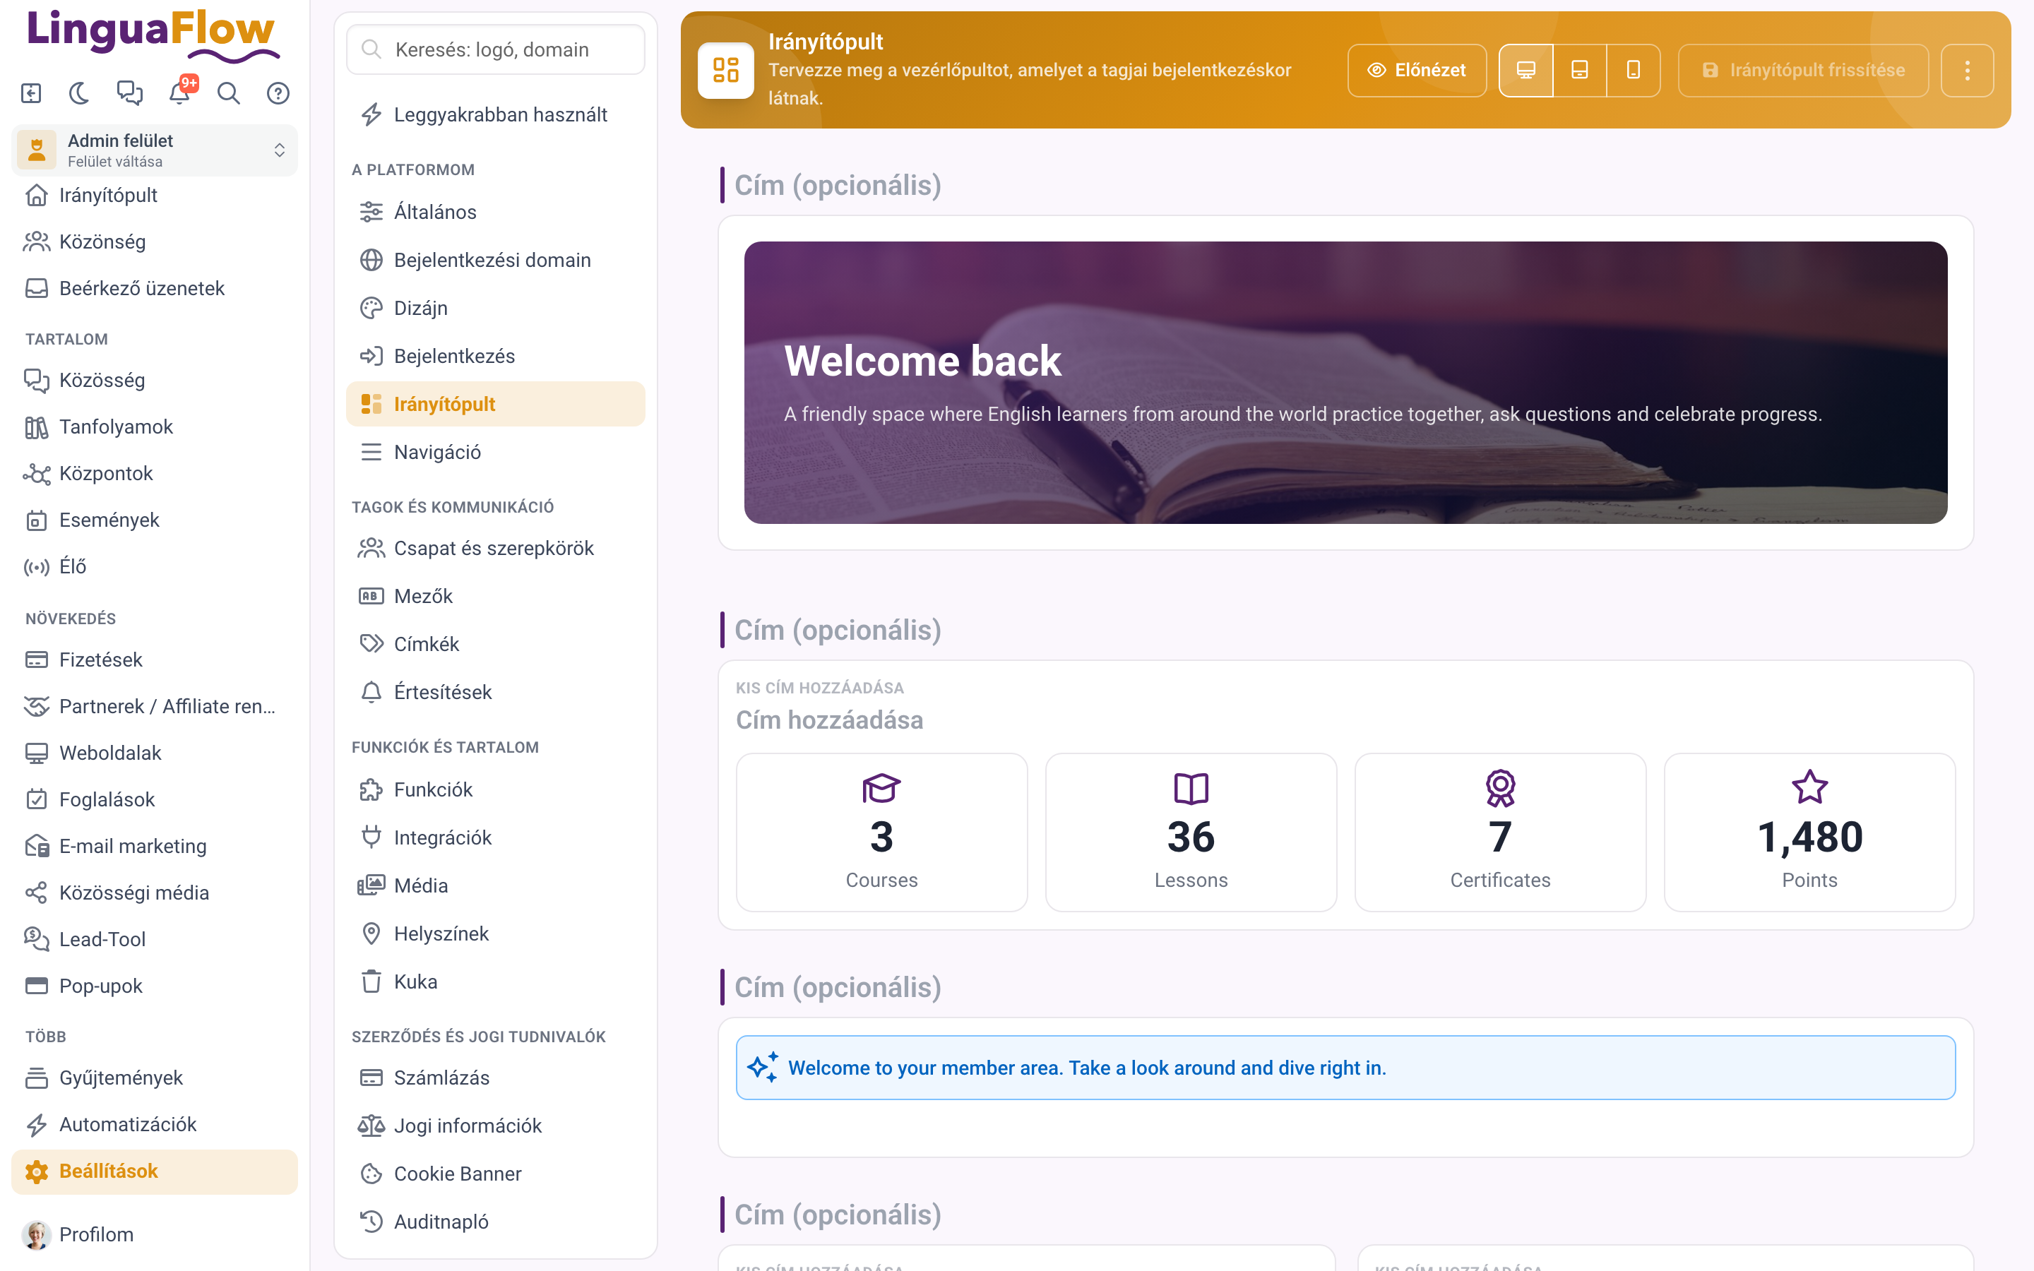This screenshot has height=1271, width=2034.
Task: Focus the Keresés: logó, domain search field
Action: point(496,49)
